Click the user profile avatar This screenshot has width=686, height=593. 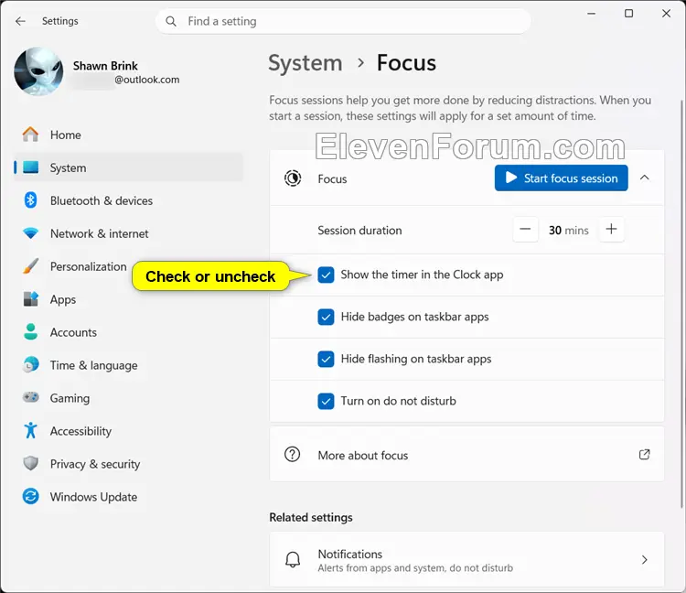click(x=38, y=71)
